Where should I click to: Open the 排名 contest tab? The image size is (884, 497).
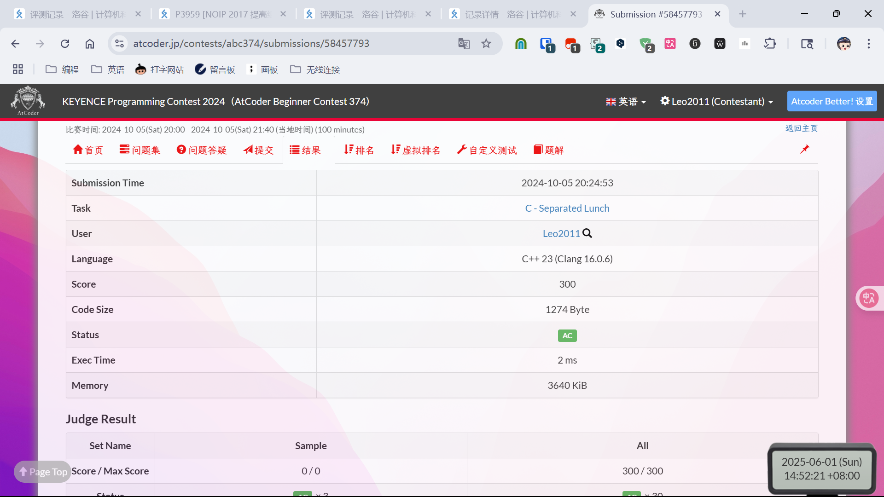(x=359, y=150)
